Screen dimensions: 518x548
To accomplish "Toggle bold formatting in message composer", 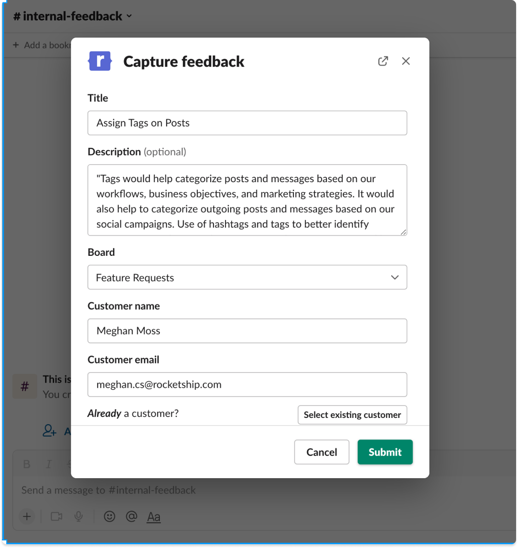I will pos(27,464).
